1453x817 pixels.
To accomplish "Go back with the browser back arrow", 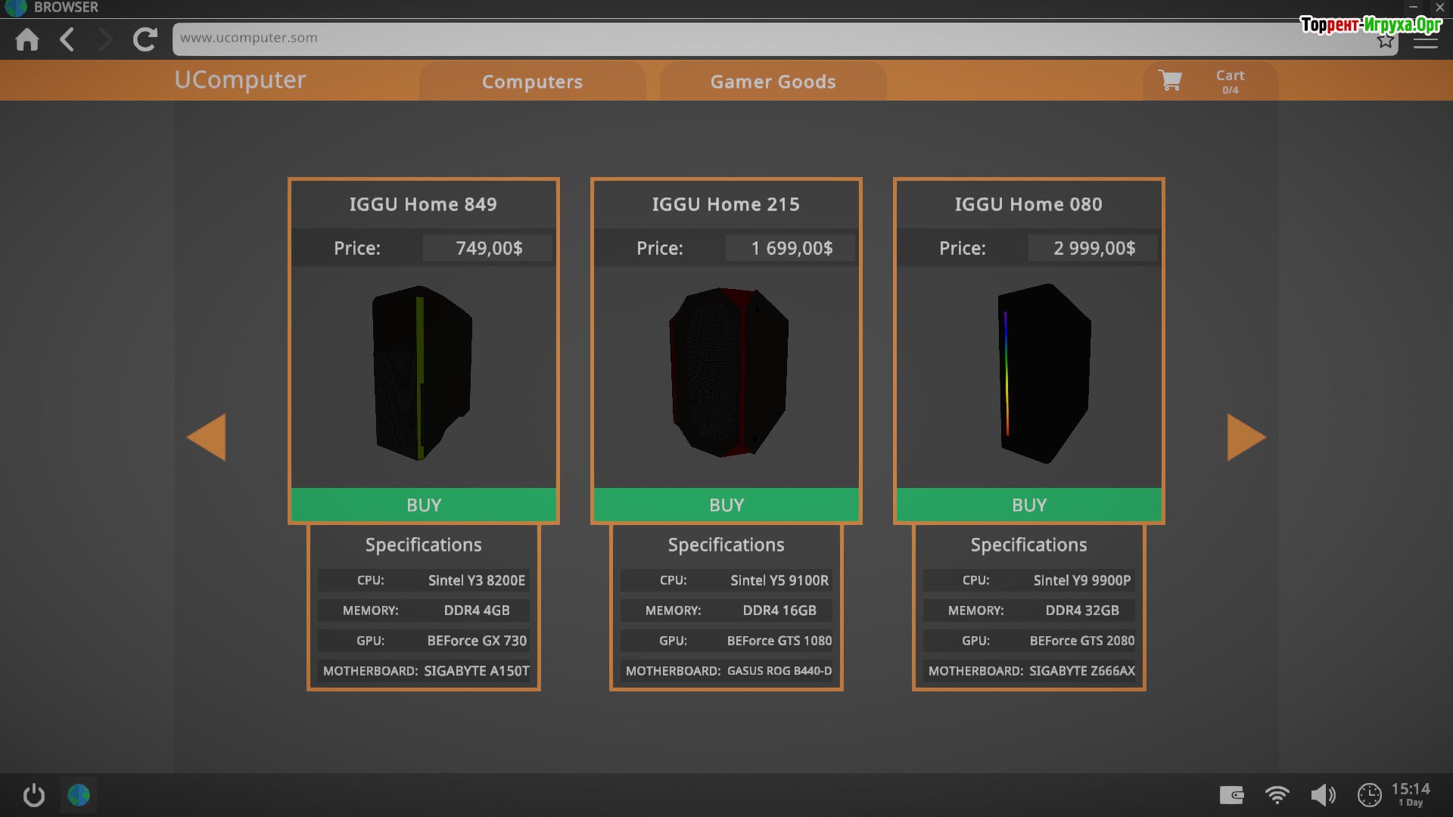I will [67, 39].
